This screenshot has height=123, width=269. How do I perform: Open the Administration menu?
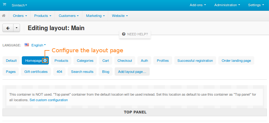coord(227,5)
